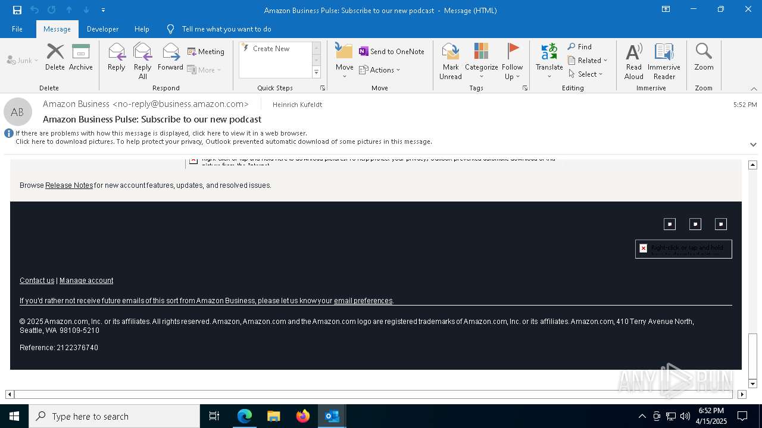Switch to the Message tab
The height and width of the screenshot is (428, 762).
(57, 29)
